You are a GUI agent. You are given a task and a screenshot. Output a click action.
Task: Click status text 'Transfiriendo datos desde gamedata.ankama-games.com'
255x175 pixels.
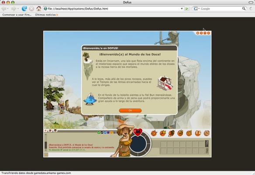pyautogui.click(x=36, y=173)
